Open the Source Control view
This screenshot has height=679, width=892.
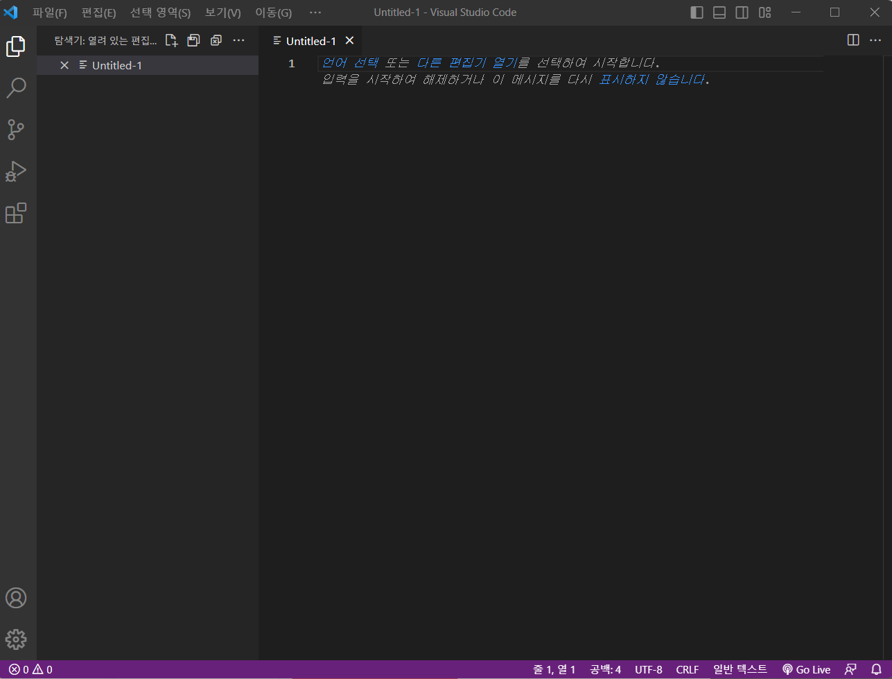click(x=16, y=130)
